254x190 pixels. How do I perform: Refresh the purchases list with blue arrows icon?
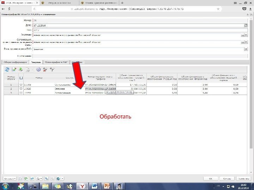point(7,70)
